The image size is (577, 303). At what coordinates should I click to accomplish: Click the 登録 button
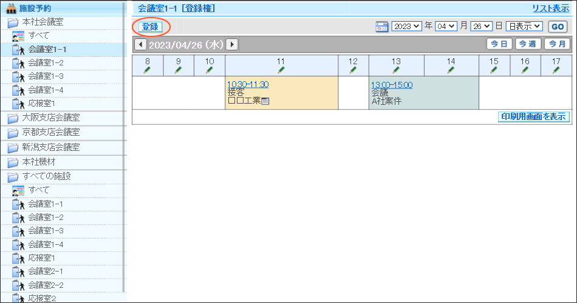point(150,27)
